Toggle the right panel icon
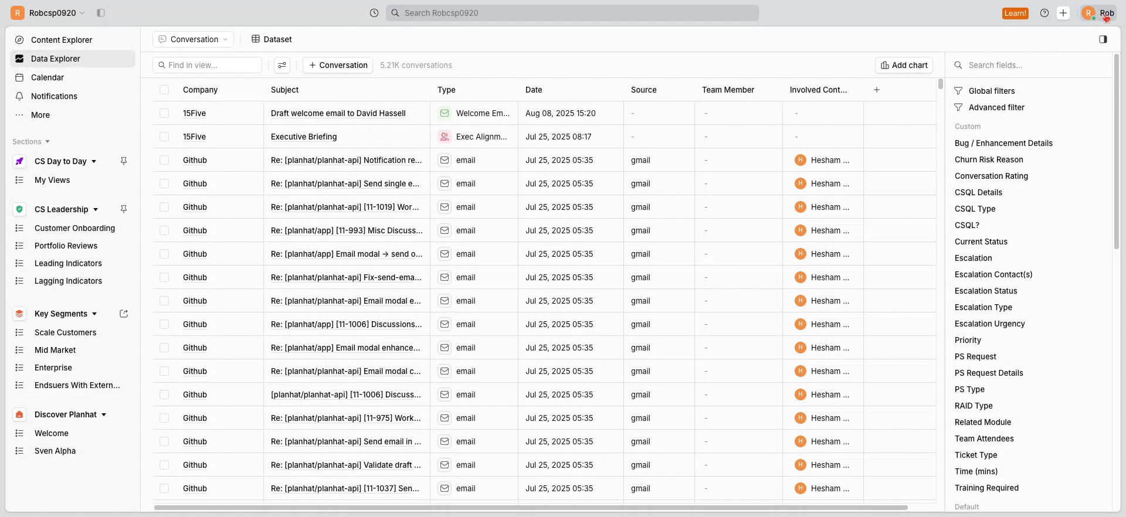 [x=1103, y=39]
